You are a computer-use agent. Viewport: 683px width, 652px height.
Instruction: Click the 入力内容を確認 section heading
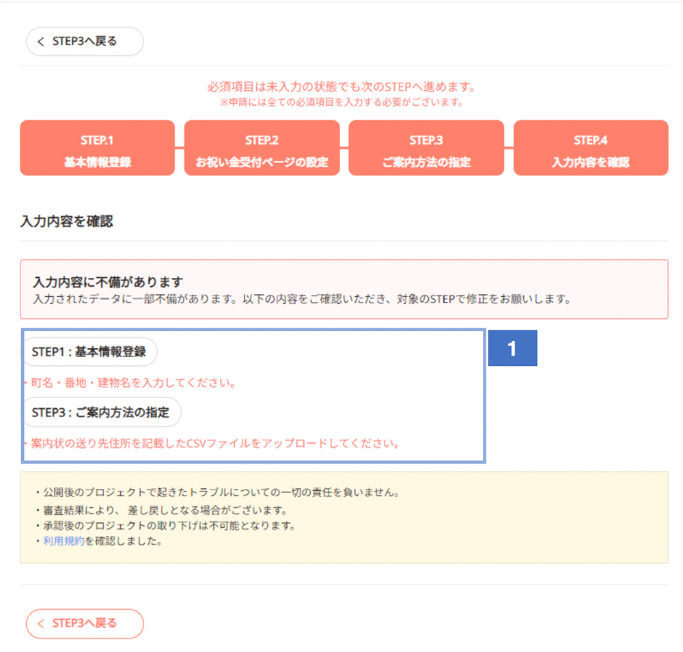(66, 222)
